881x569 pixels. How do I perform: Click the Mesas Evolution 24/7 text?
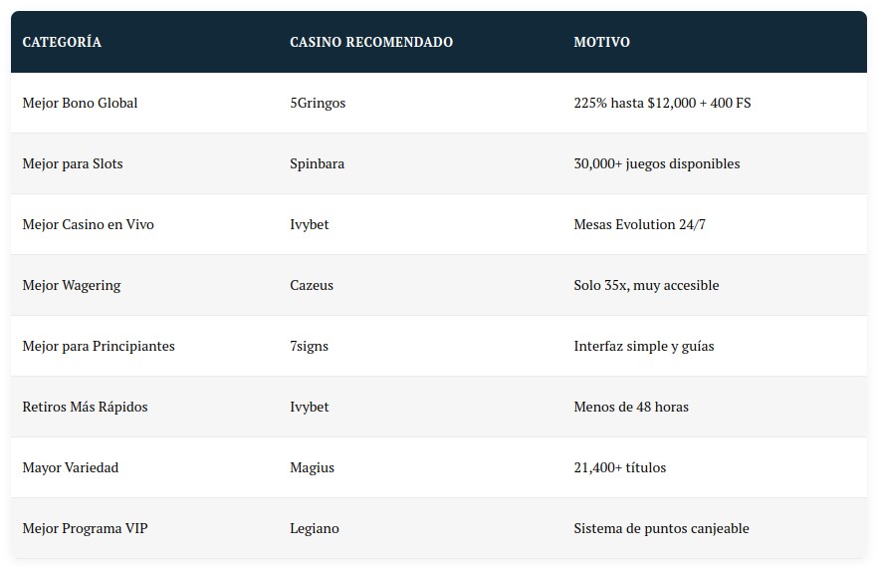point(639,224)
